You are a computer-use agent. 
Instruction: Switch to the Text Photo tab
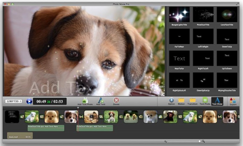pyautogui.click(x=205, y=101)
